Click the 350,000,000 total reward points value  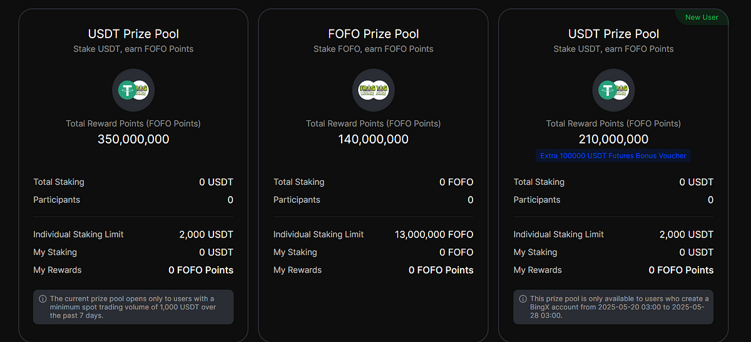click(133, 139)
